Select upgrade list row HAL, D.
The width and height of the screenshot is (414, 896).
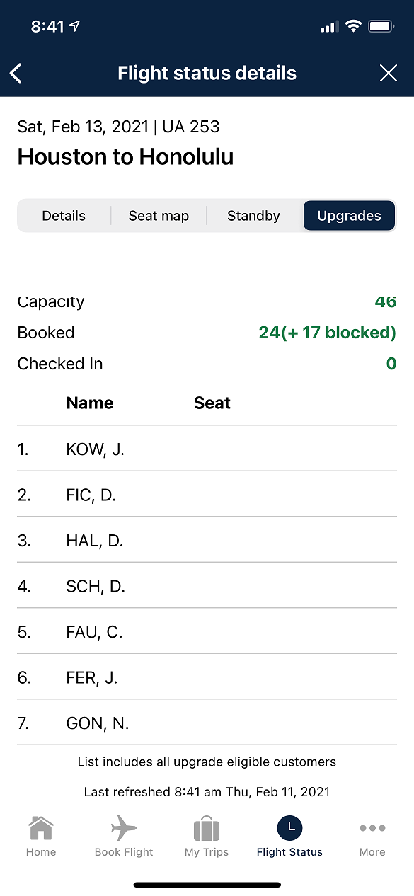coord(207,540)
